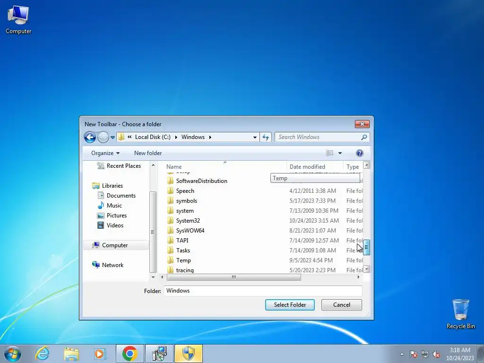The image size is (484, 363).
Task: Click the navigation pane scroll down arrow
Action: [x=153, y=277]
